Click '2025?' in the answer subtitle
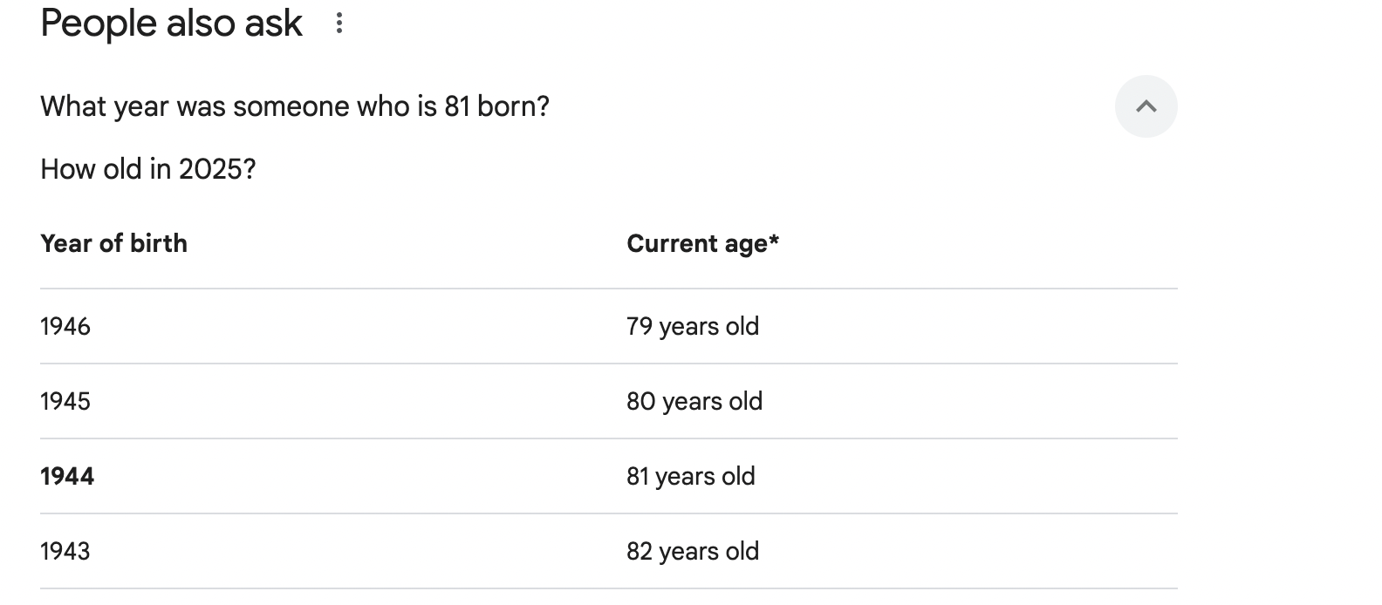This screenshot has width=1382, height=605. pos(217,169)
